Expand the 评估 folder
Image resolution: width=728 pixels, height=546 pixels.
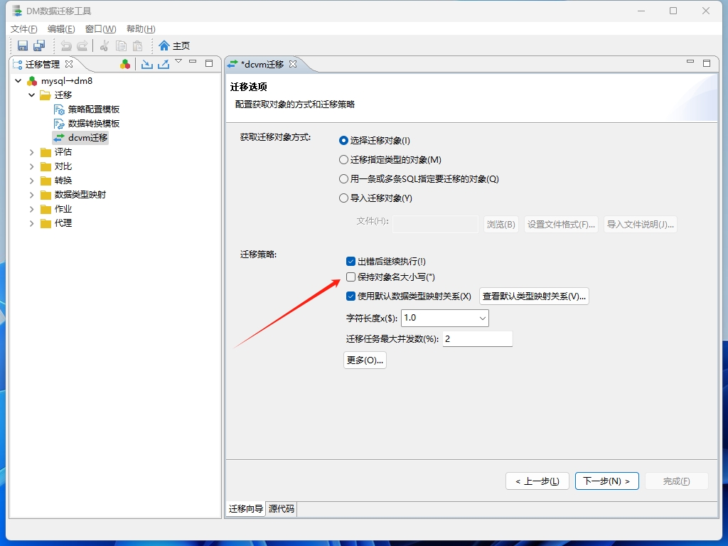31,152
